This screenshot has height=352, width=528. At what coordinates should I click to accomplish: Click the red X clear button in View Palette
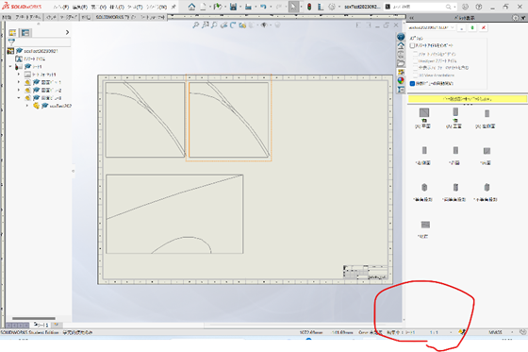point(484,27)
